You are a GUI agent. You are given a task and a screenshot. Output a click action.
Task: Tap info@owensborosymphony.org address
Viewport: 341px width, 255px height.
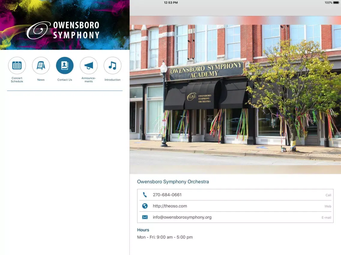click(182, 217)
